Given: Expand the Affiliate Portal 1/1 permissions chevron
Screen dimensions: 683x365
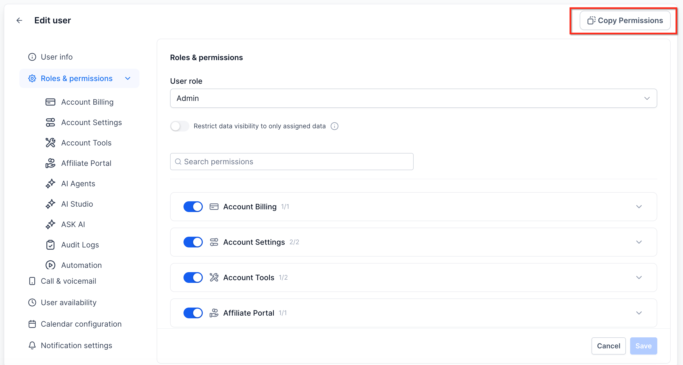Looking at the screenshot, I should pos(639,313).
